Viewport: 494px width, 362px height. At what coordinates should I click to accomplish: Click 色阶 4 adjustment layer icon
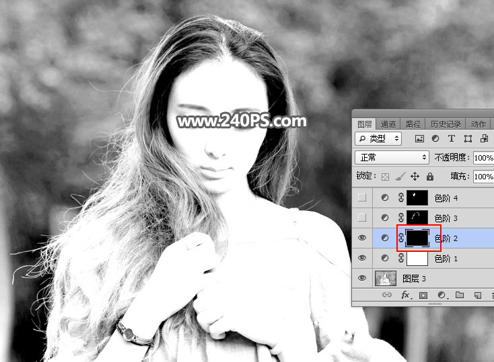pyautogui.click(x=385, y=198)
